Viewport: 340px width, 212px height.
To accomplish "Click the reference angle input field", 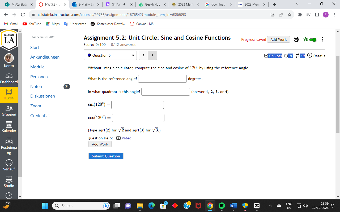I will coord(162,78).
